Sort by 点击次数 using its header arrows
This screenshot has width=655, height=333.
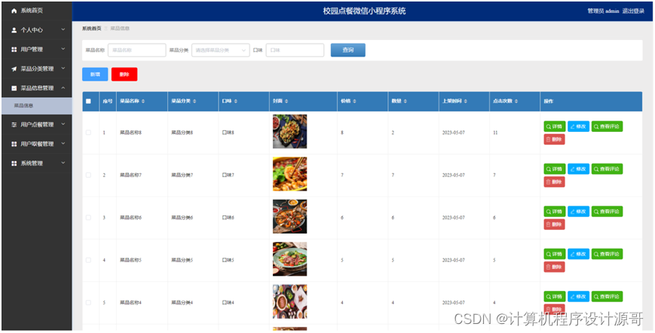coord(516,102)
